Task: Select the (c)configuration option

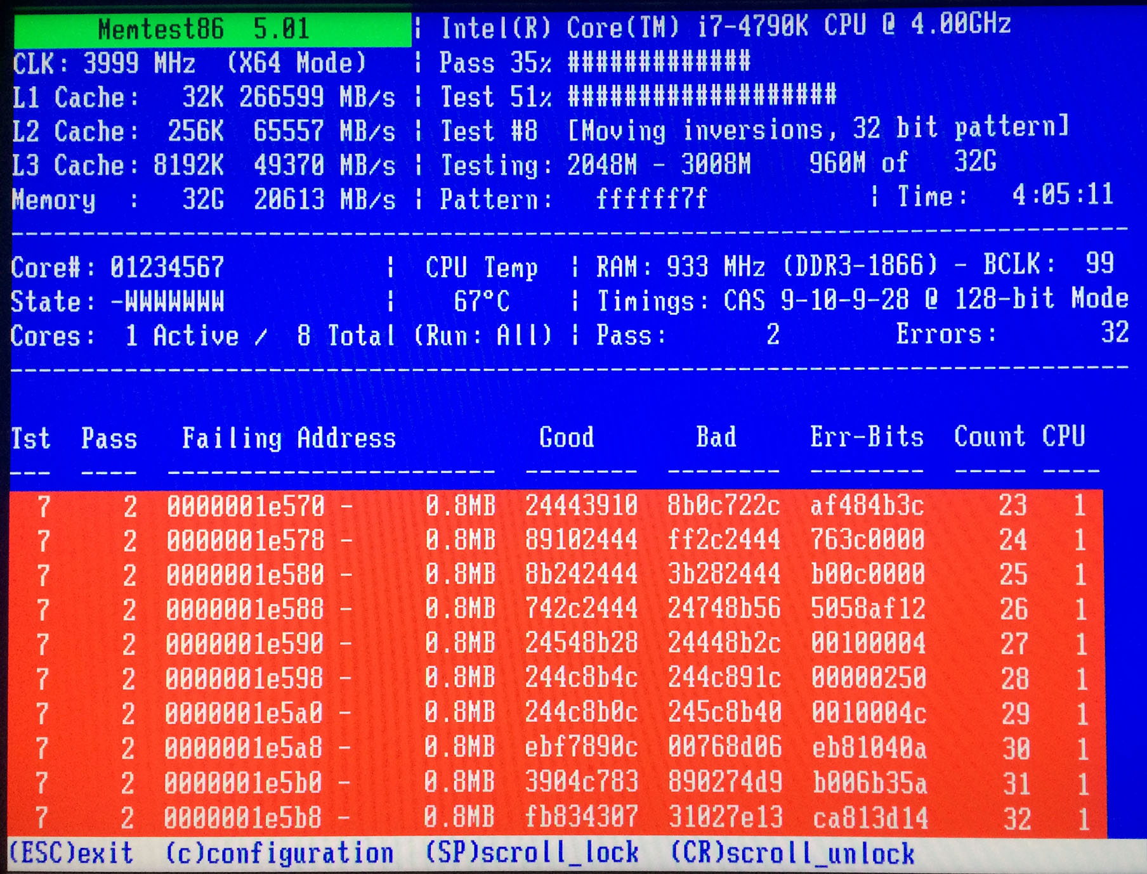Action: (x=279, y=854)
